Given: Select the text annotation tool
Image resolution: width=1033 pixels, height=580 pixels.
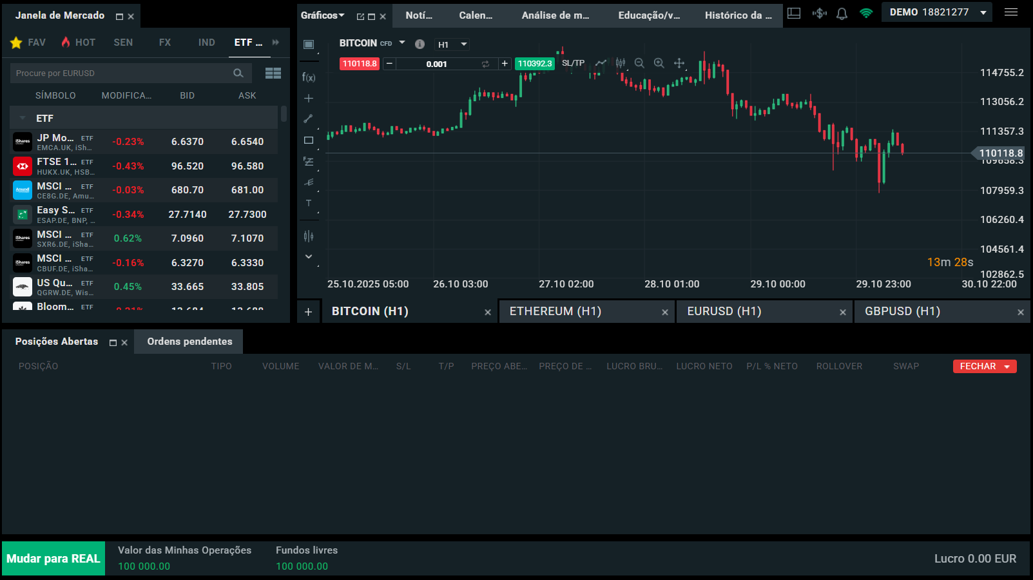Looking at the screenshot, I should 309,203.
